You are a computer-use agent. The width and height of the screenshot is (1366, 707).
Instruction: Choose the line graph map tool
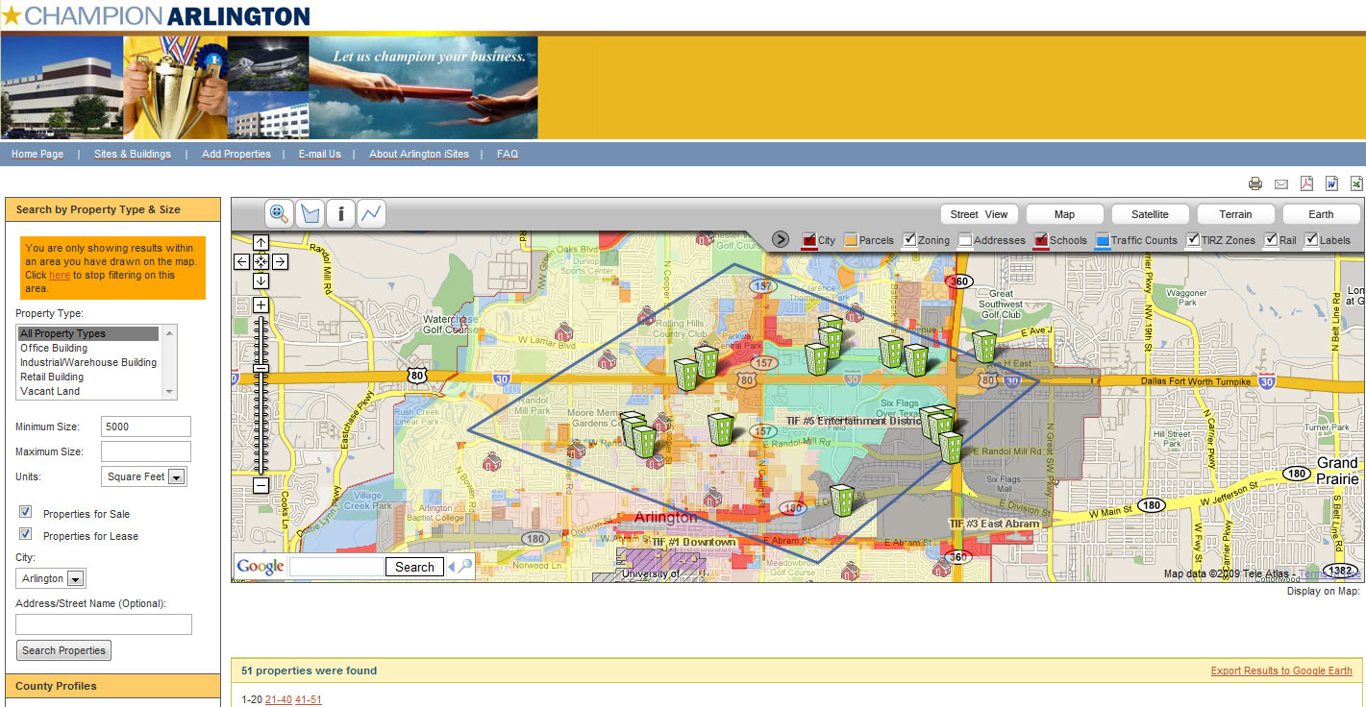pyautogui.click(x=371, y=213)
